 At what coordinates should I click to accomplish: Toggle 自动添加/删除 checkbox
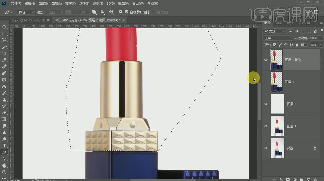(127, 12)
